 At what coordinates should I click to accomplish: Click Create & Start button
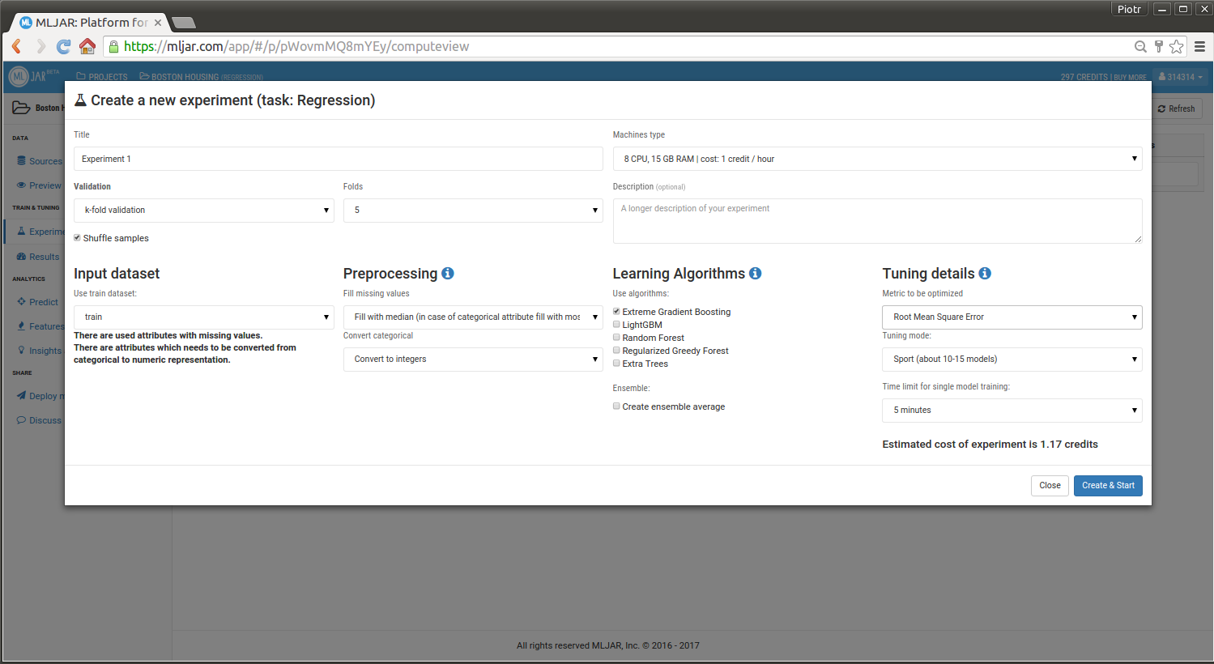tap(1108, 486)
